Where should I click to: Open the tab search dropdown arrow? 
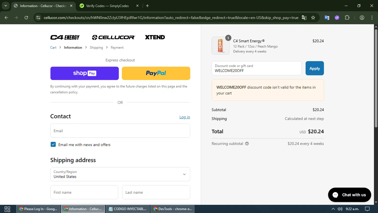point(6,6)
